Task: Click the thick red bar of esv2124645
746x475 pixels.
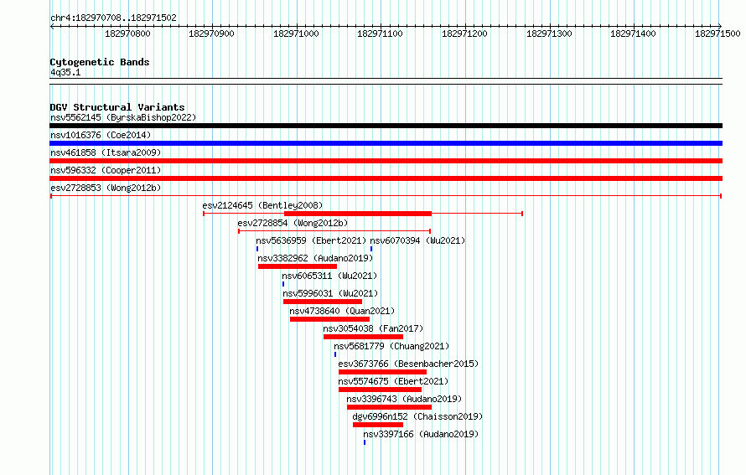Action: pos(358,214)
